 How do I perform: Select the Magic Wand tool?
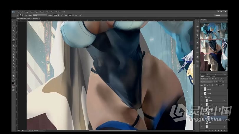pyautogui.click(x=13, y=31)
